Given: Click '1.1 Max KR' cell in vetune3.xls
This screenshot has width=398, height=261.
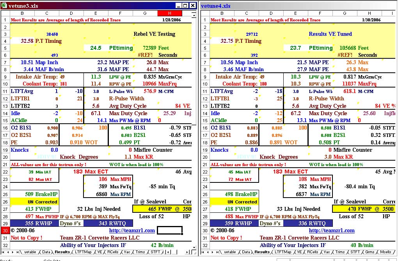Looking at the screenshot, I should tap(139, 157).
